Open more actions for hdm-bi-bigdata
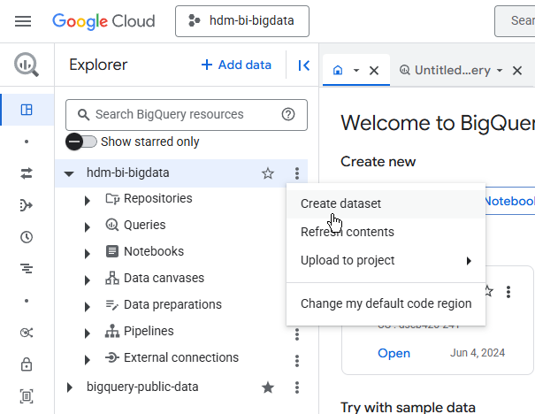The width and height of the screenshot is (535, 414). tap(297, 173)
